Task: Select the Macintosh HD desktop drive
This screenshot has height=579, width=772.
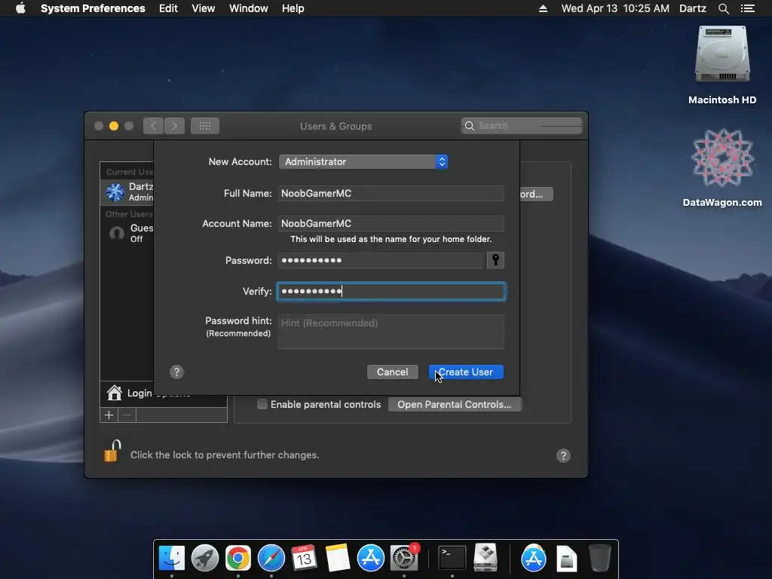Action: click(x=721, y=65)
